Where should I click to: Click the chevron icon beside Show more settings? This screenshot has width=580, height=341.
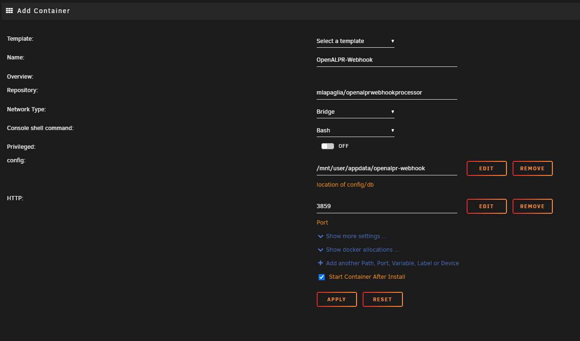pyautogui.click(x=320, y=236)
